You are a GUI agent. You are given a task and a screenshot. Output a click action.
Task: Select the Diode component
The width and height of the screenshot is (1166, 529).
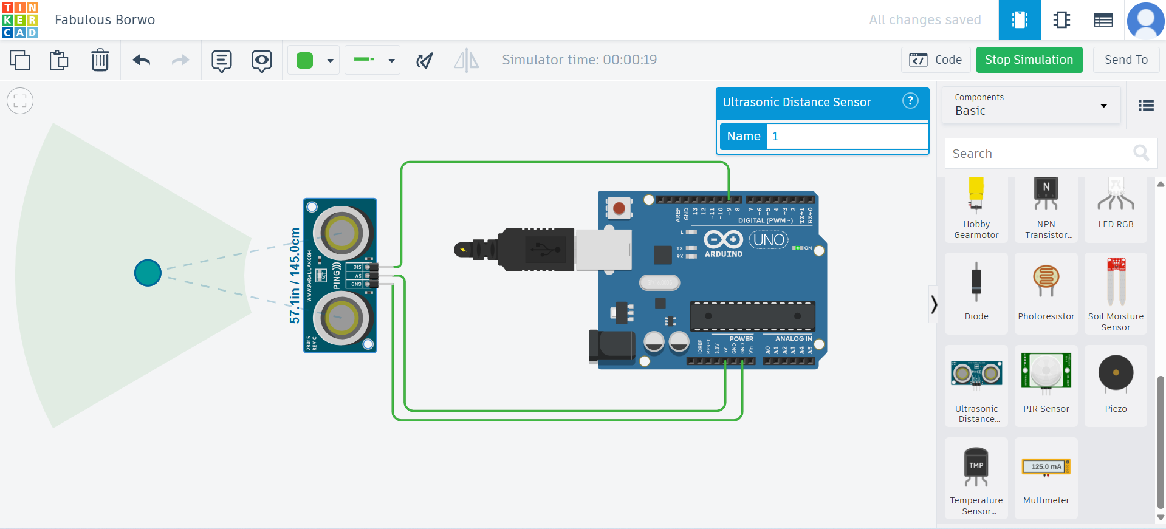(976, 293)
